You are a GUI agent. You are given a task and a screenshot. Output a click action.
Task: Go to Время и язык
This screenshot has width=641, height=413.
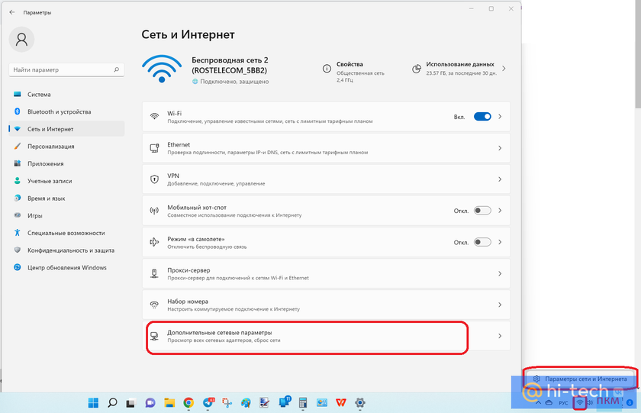point(66,198)
